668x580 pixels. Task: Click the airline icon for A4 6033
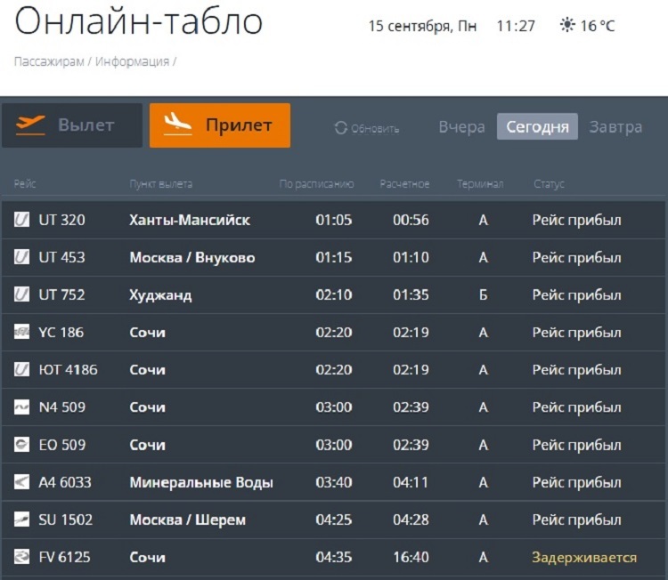point(22,482)
